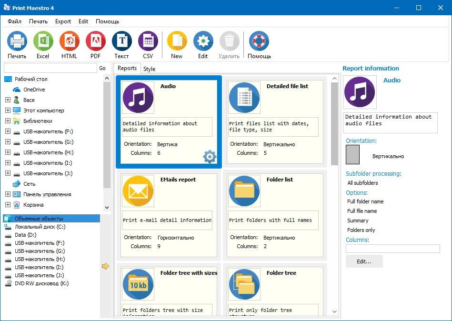Click the 'Folder tree with sizes' card title
Screen dimensions: 452x321
click(189, 273)
